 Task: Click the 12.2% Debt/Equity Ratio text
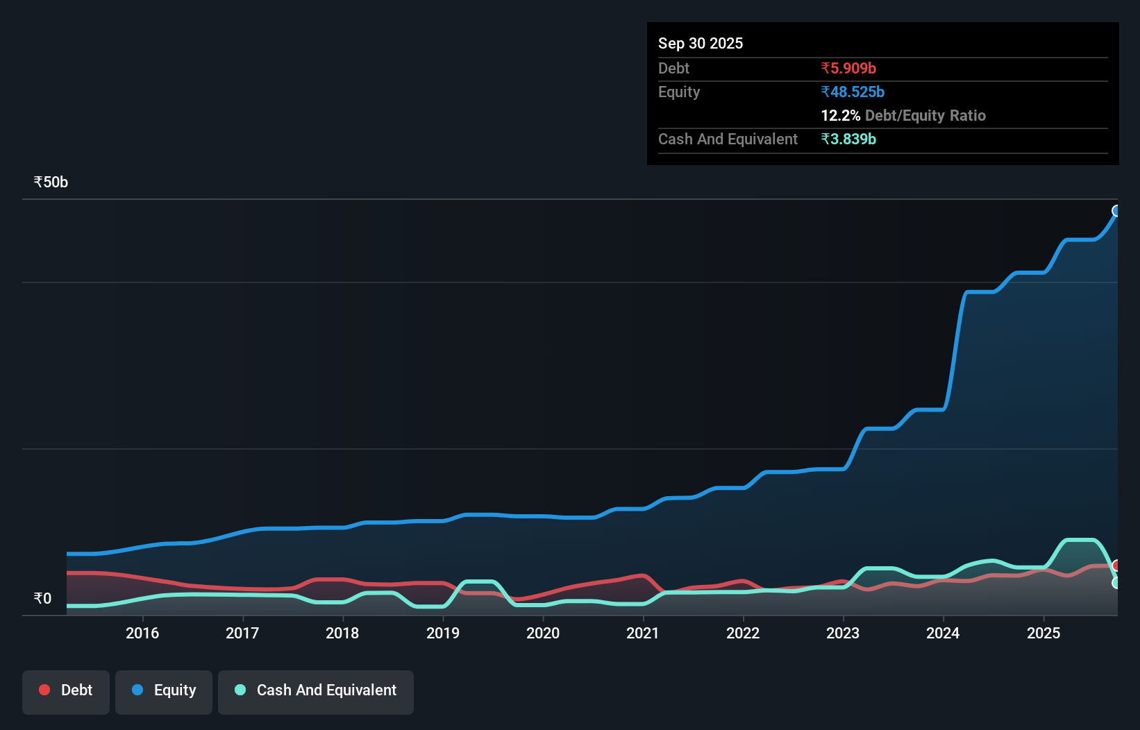click(903, 115)
